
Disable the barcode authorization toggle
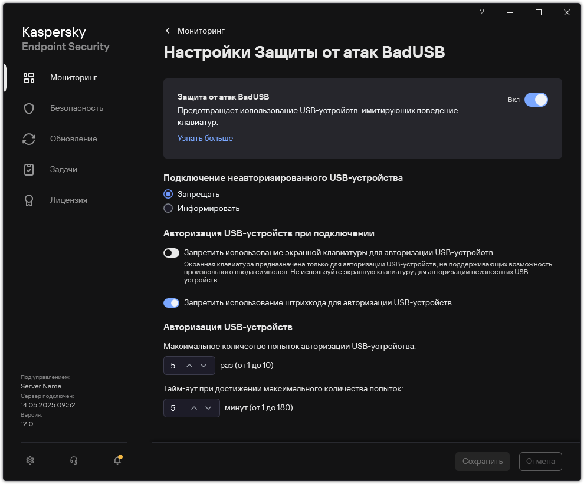tap(171, 302)
